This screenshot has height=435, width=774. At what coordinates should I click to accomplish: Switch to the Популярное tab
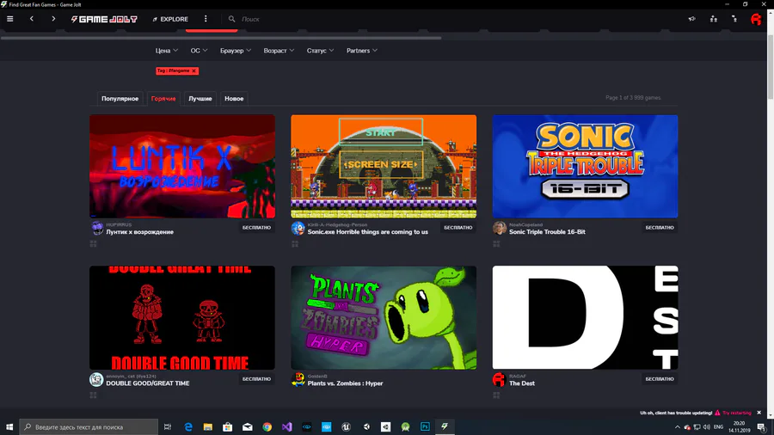(x=120, y=99)
